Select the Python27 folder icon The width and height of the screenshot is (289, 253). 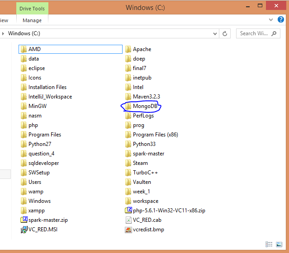coord(24,144)
